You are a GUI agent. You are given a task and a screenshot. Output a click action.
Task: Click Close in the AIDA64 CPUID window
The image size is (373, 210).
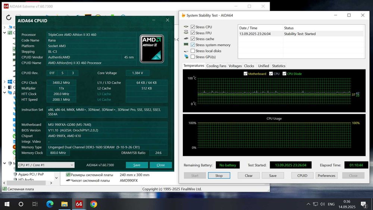point(160,165)
